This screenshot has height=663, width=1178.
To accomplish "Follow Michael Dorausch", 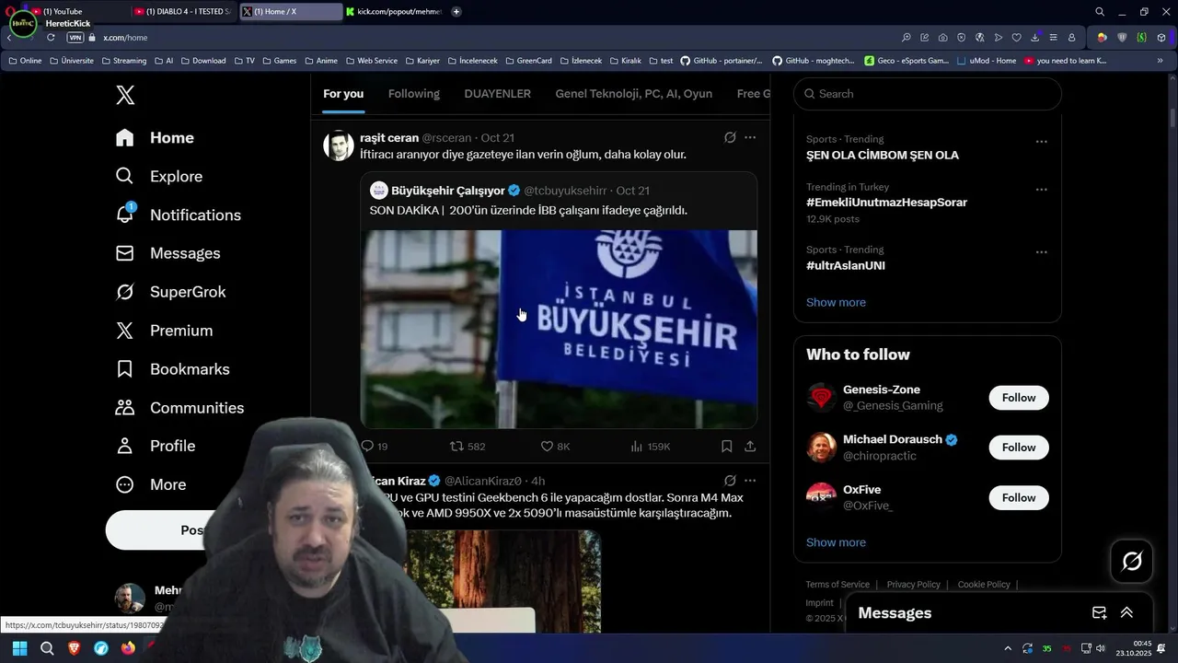I will (x=1019, y=448).
